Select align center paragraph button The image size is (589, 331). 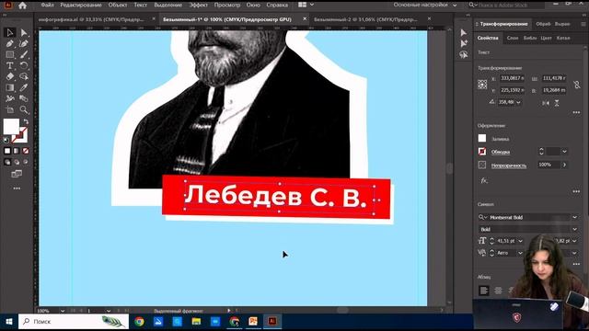[x=498, y=291]
